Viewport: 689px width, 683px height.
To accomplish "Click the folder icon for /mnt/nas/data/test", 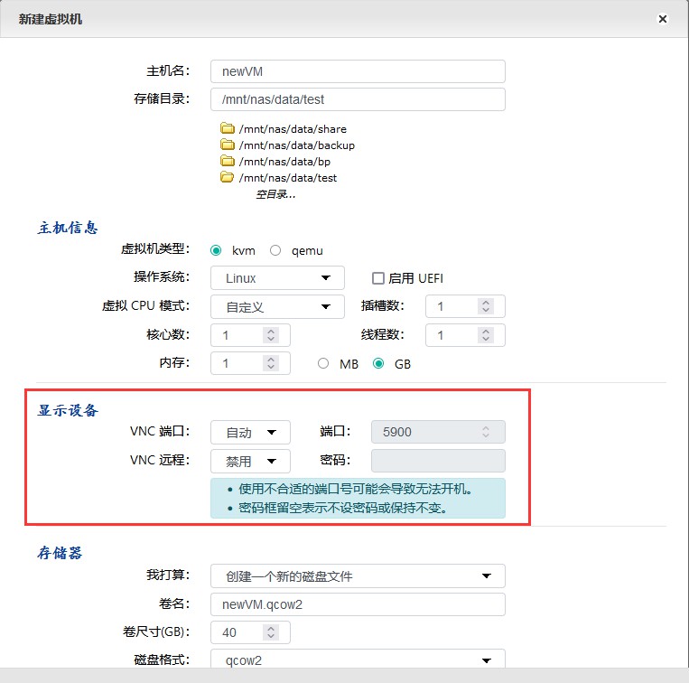I will [x=228, y=178].
